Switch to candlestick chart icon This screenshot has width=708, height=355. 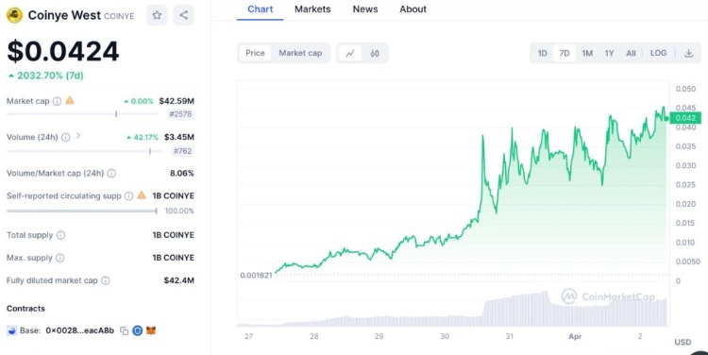click(x=375, y=53)
